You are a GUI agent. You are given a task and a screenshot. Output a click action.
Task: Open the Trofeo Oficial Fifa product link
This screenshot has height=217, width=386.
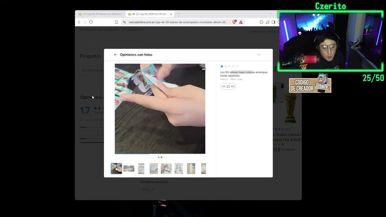pyautogui.click(x=286, y=137)
